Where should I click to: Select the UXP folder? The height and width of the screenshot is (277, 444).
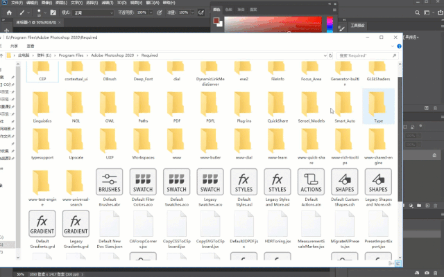click(x=110, y=144)
